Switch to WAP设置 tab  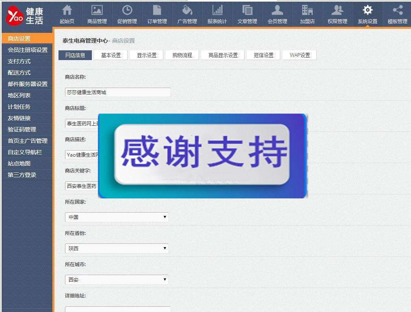pyautogui.click(x=300, y=55)
